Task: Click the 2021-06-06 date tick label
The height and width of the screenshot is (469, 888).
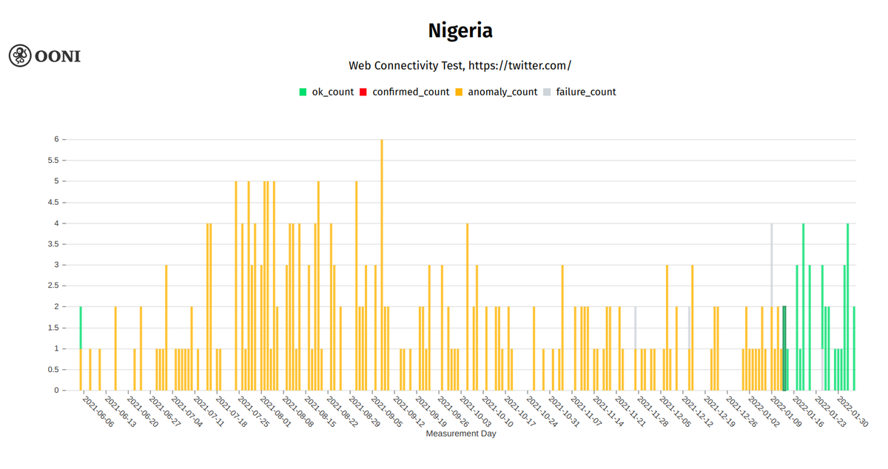Action: point(98,411)
